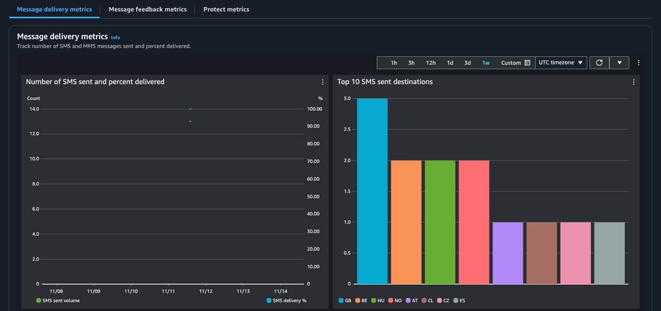Toggle the SMS delivery % legend series
The width and height of the screenshot is (661, 311).
[286, 300]
